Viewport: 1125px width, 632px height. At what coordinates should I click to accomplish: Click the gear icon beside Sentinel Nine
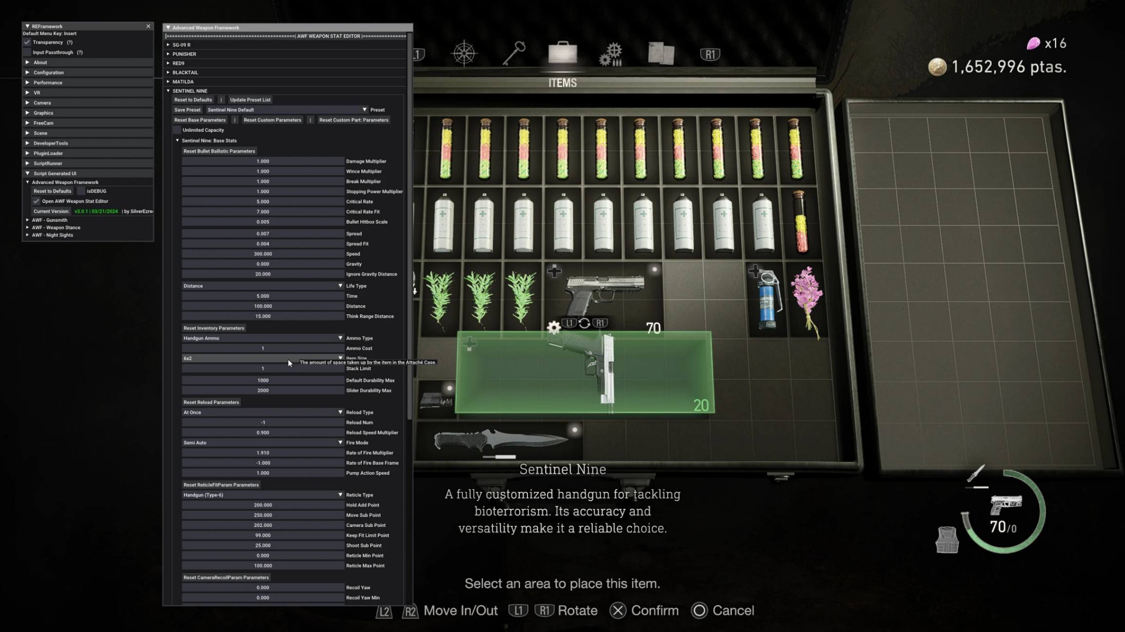pyautogui.click(x=554, y=327)
